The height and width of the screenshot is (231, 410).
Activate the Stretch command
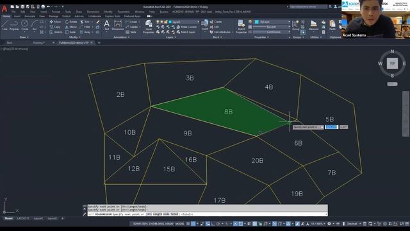[x=56, y=32]
